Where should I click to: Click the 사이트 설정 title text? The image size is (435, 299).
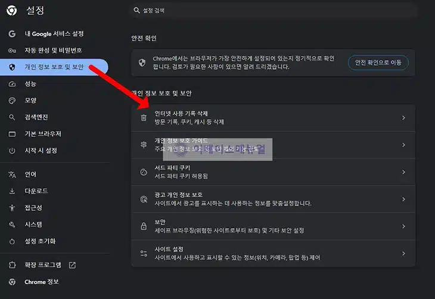tap(169, 249)
